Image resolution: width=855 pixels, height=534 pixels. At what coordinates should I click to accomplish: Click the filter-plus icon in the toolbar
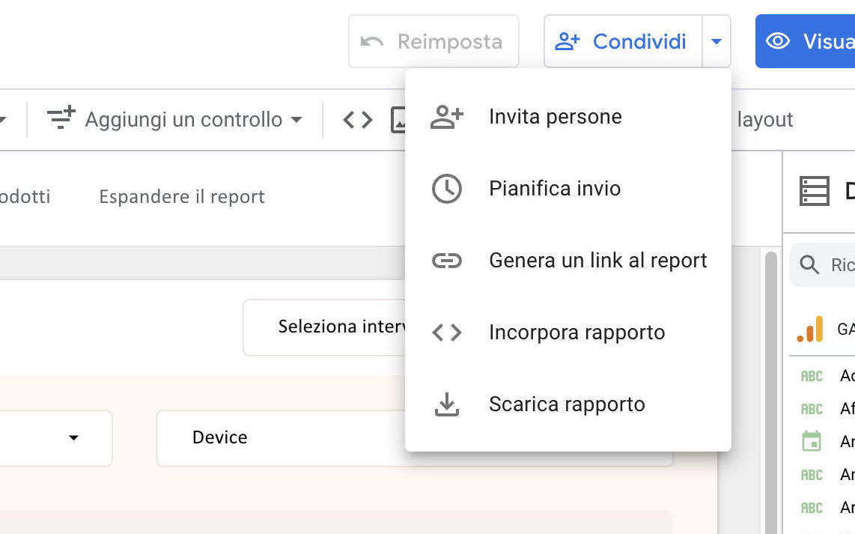pos(61,118)
